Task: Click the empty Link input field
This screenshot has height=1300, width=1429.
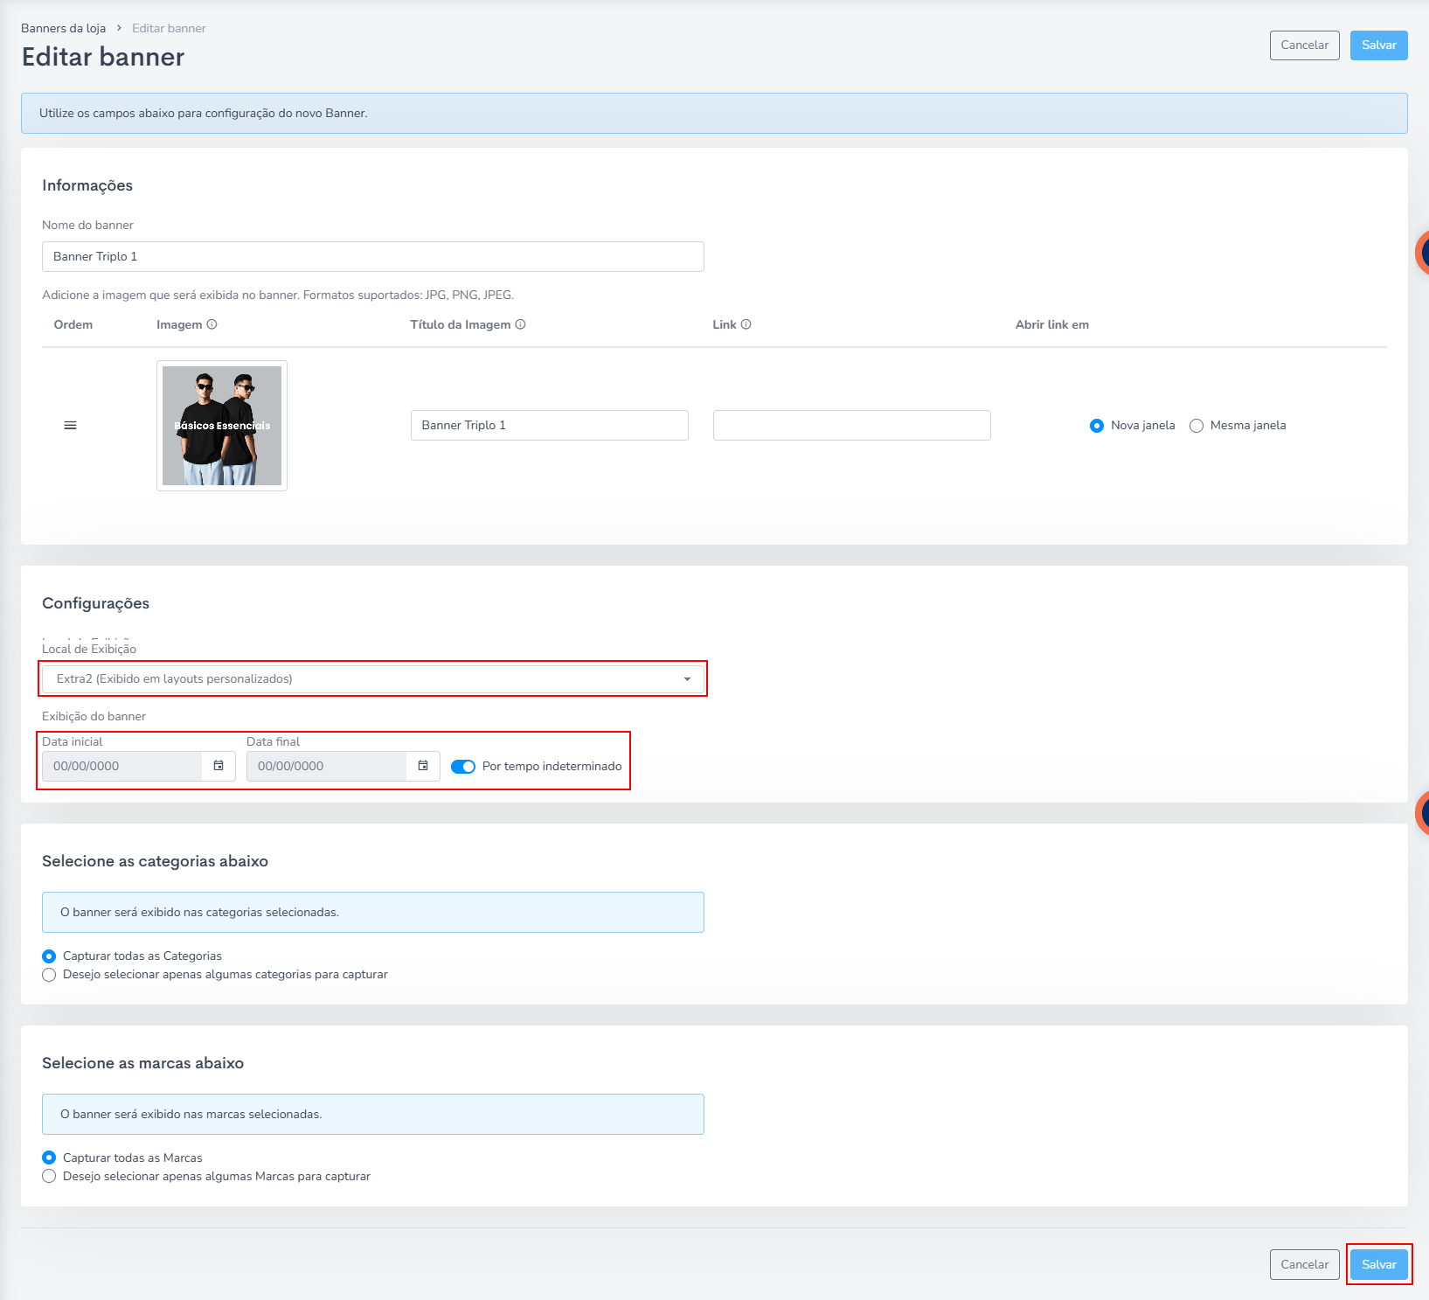Action: click(851, 426)
